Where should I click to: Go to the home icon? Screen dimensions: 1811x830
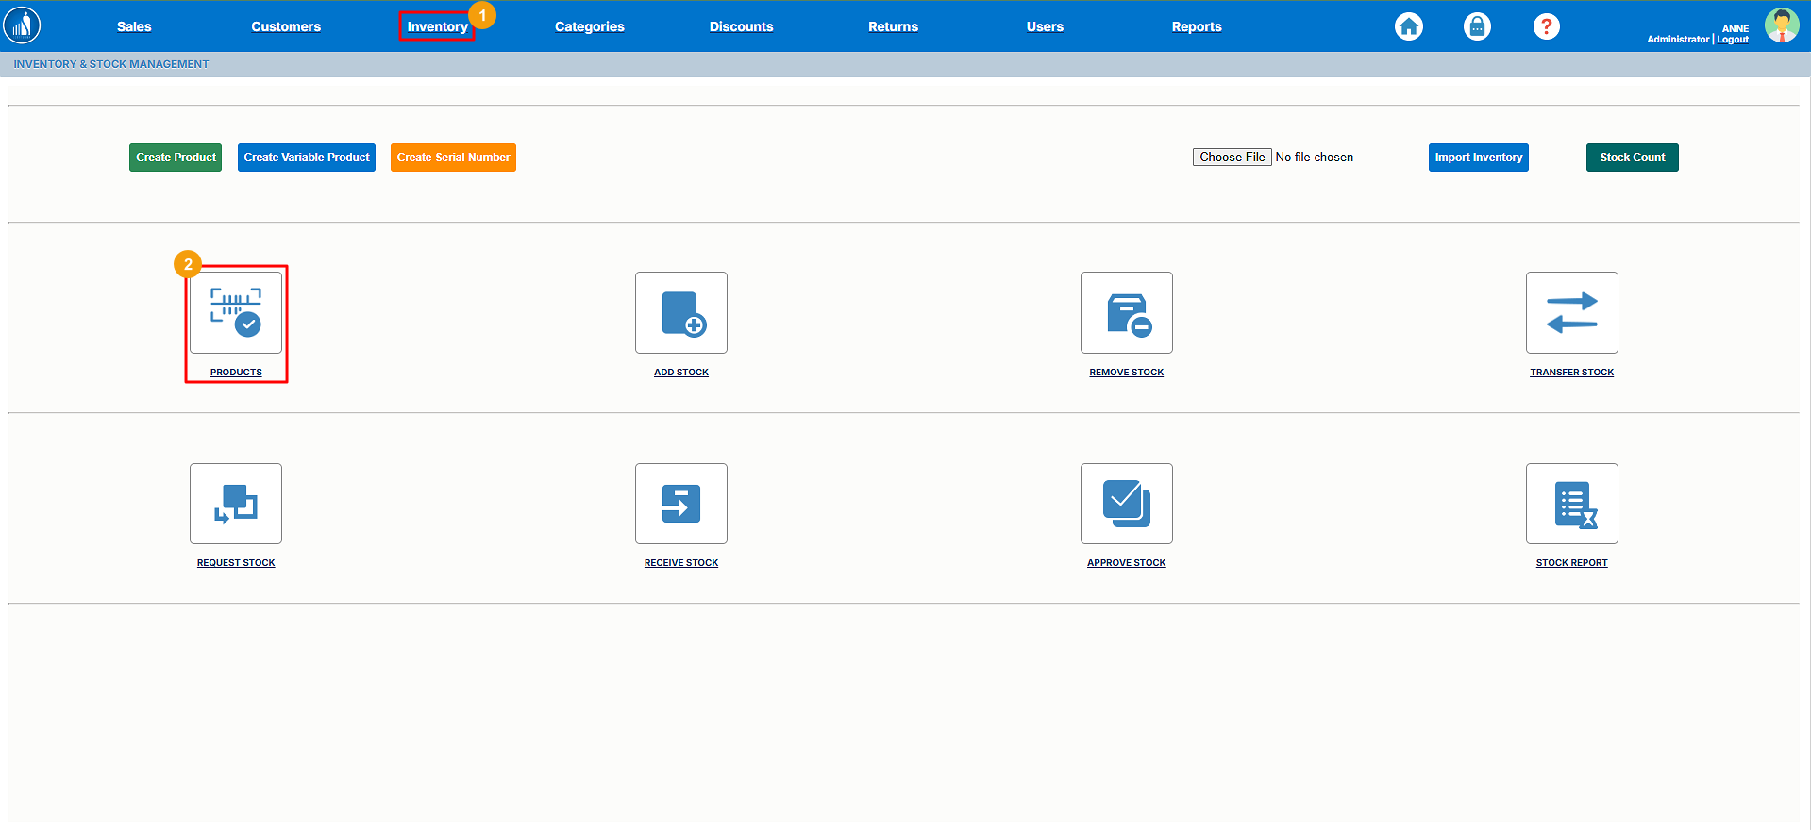click(1408, 26)
